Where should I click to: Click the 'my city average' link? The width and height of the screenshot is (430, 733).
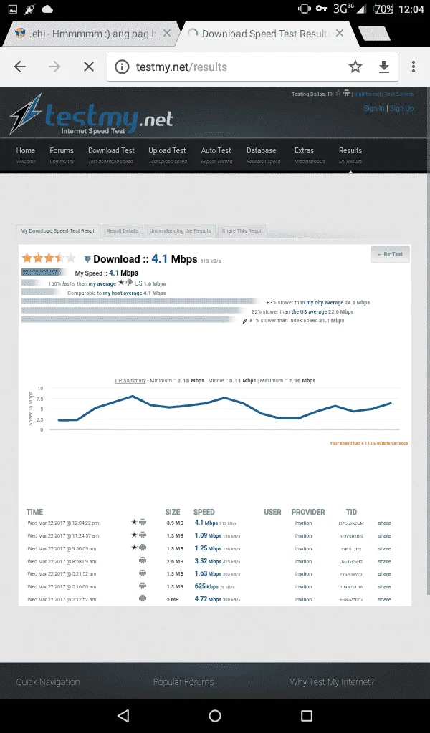click(x=325, y=303)
